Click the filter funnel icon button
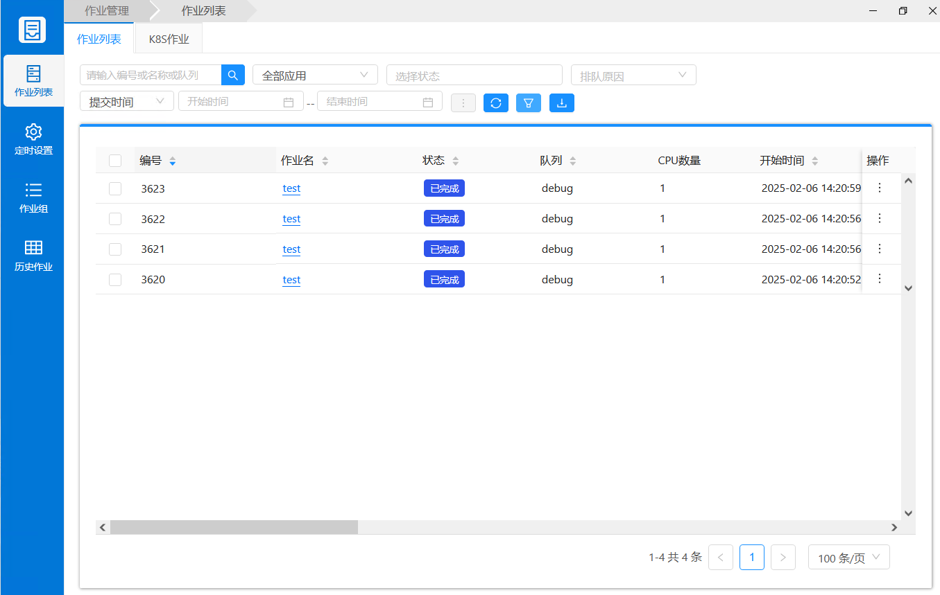This screenshot has width=940, height=595. [529, 103]
